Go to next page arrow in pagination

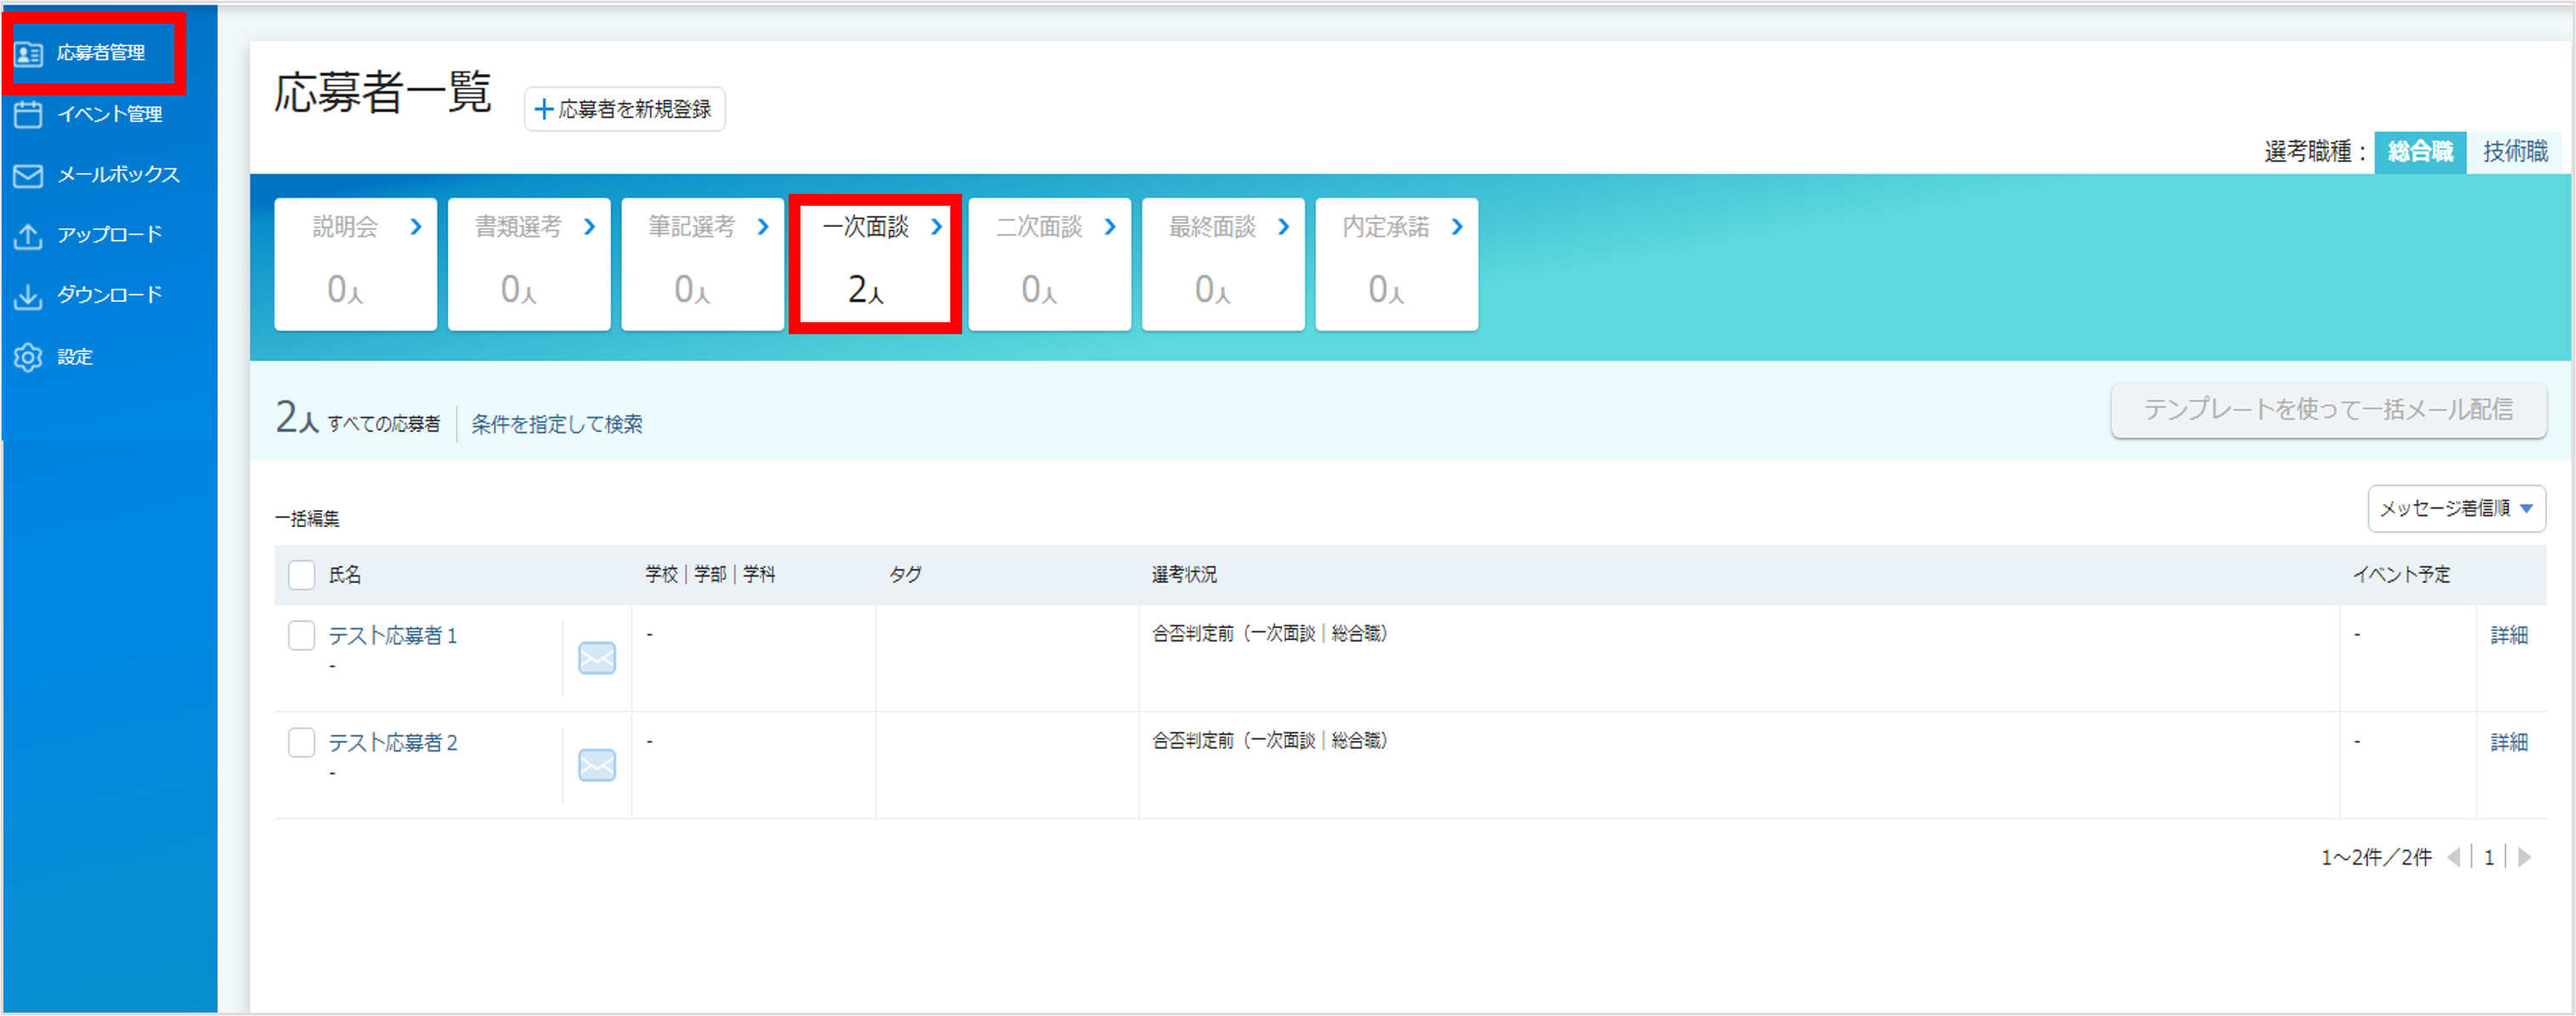2524,857
